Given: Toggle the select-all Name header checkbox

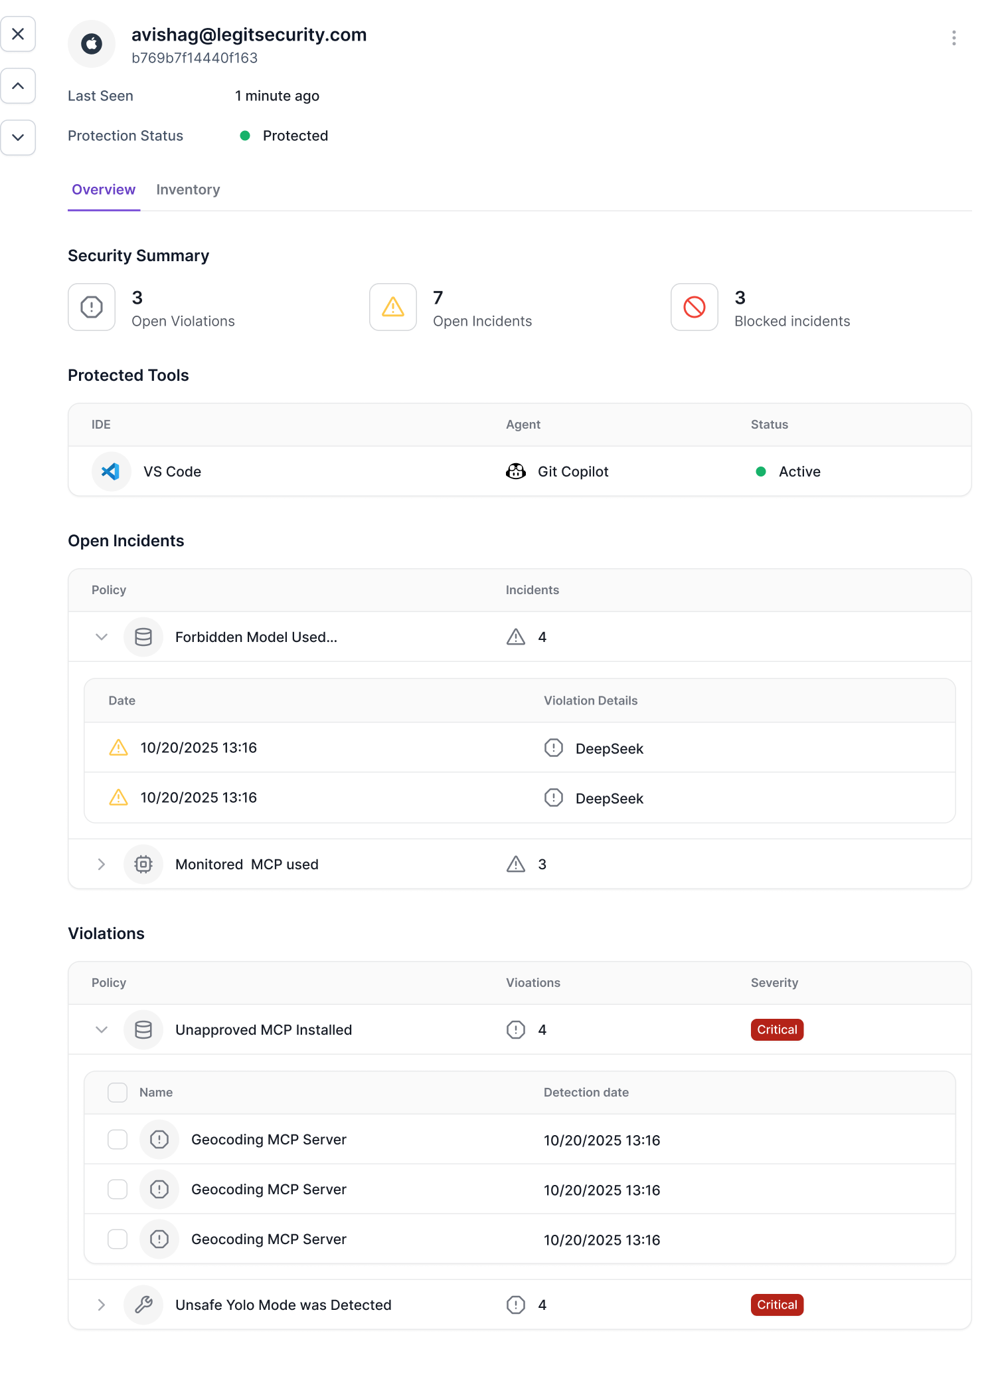Looking at the screenshot, I should 118,1093.
